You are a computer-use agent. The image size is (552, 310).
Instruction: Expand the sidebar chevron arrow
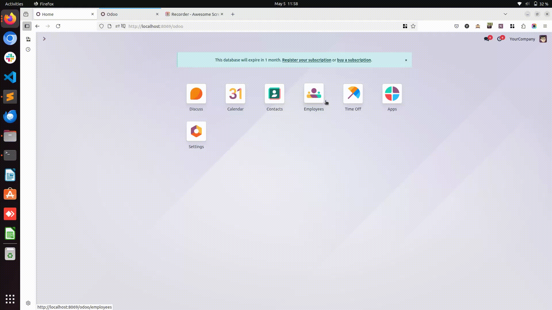pos(44,39)
